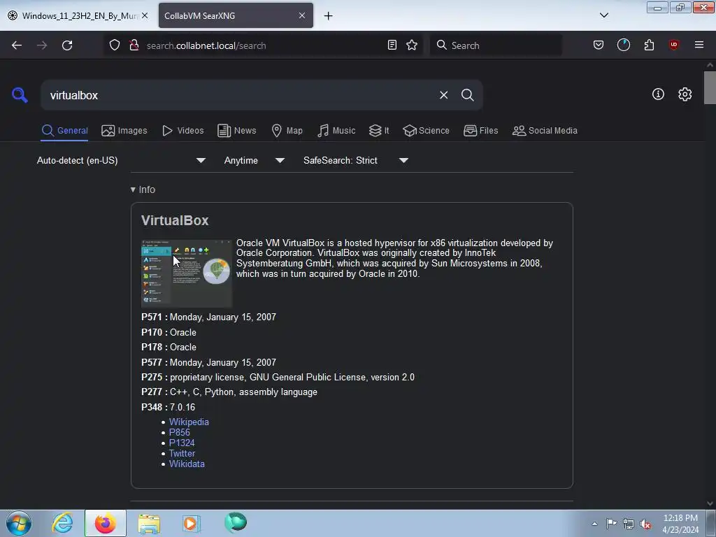This screenshot has height=537, width=716.
Task: List all tabs with the chevron button
Action: point(603,15)
